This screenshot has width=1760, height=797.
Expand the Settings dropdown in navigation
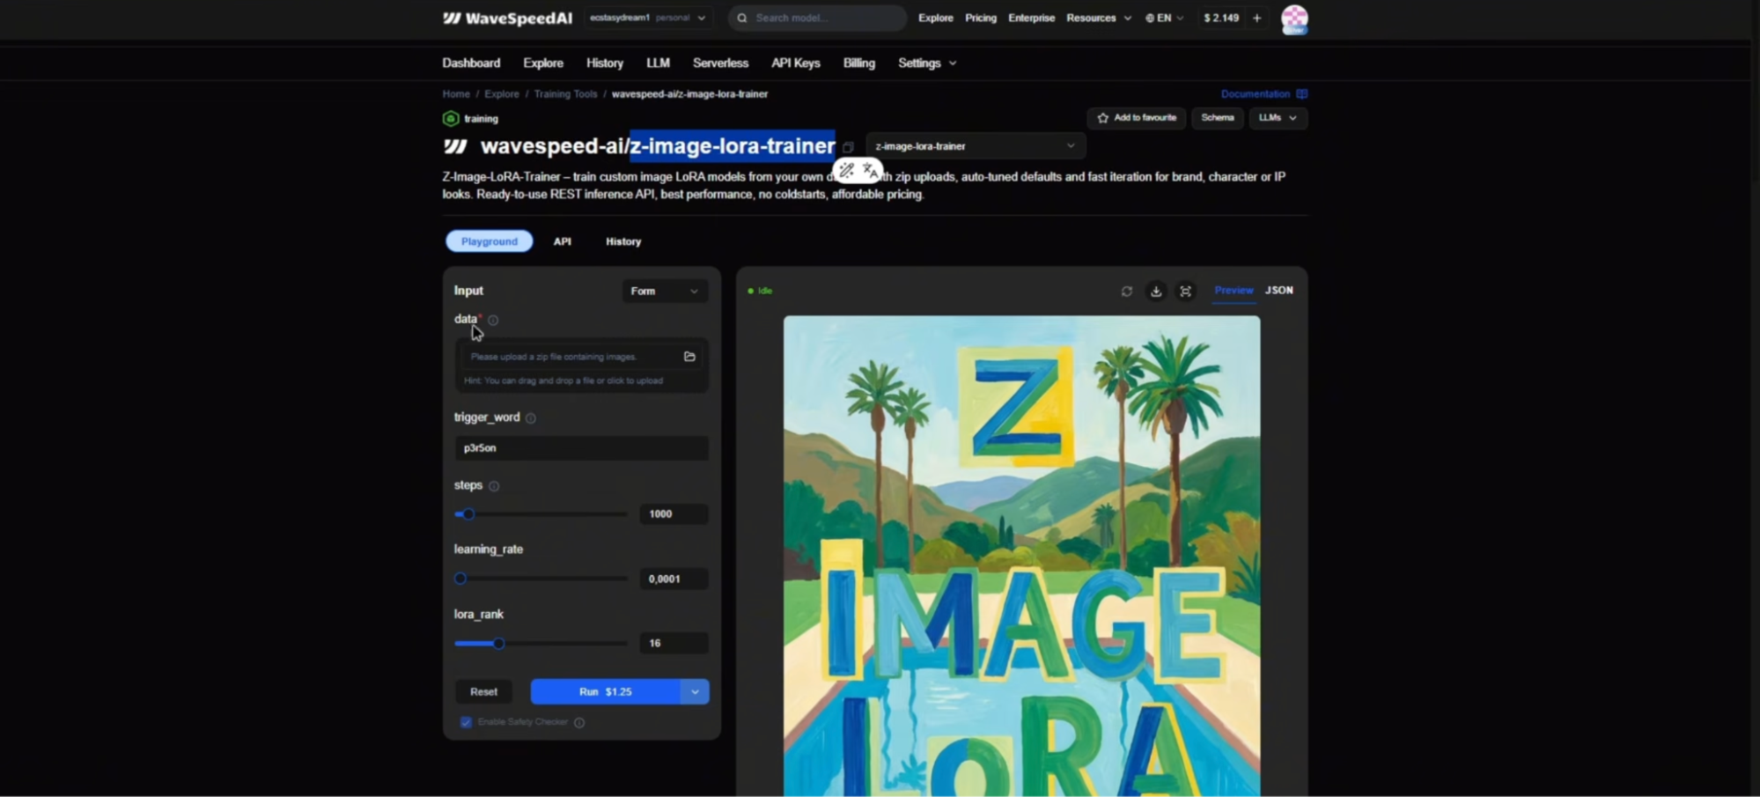click(927, 63)
